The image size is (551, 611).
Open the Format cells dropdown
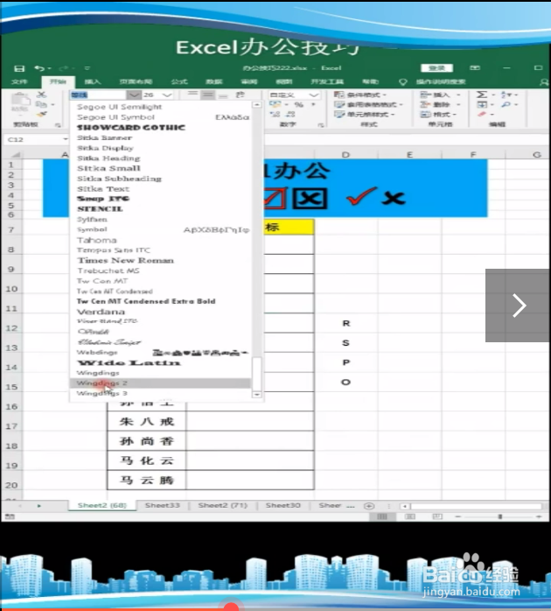(438, 114)
